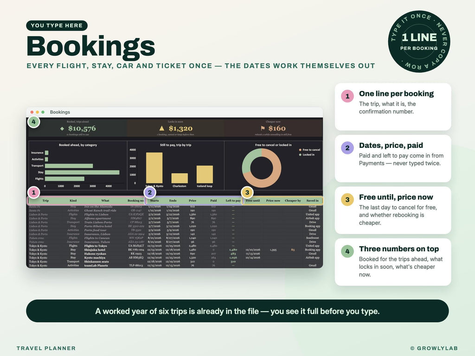The width and height of the screenshot is (475, 356).
Task: Click the Booking no column header
Action: coord(136,201)
